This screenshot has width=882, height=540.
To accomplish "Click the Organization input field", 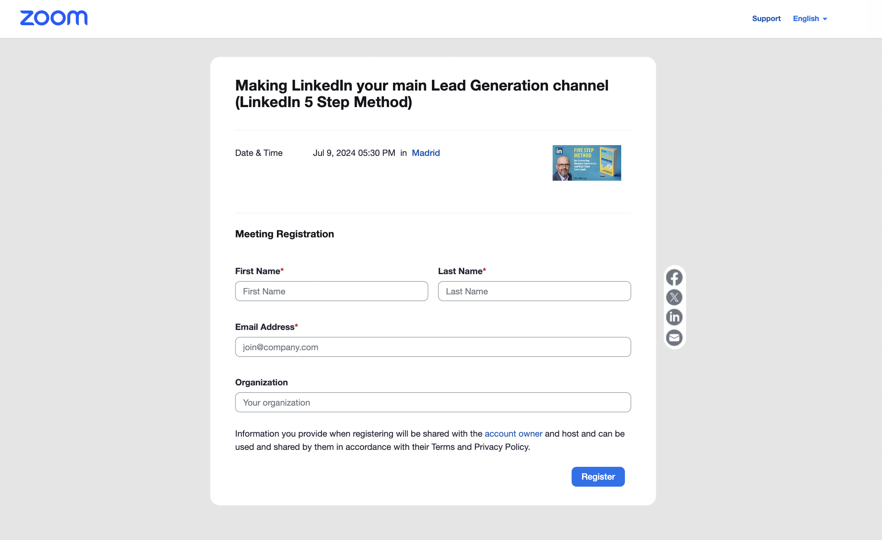I will [x=433, y=402].
